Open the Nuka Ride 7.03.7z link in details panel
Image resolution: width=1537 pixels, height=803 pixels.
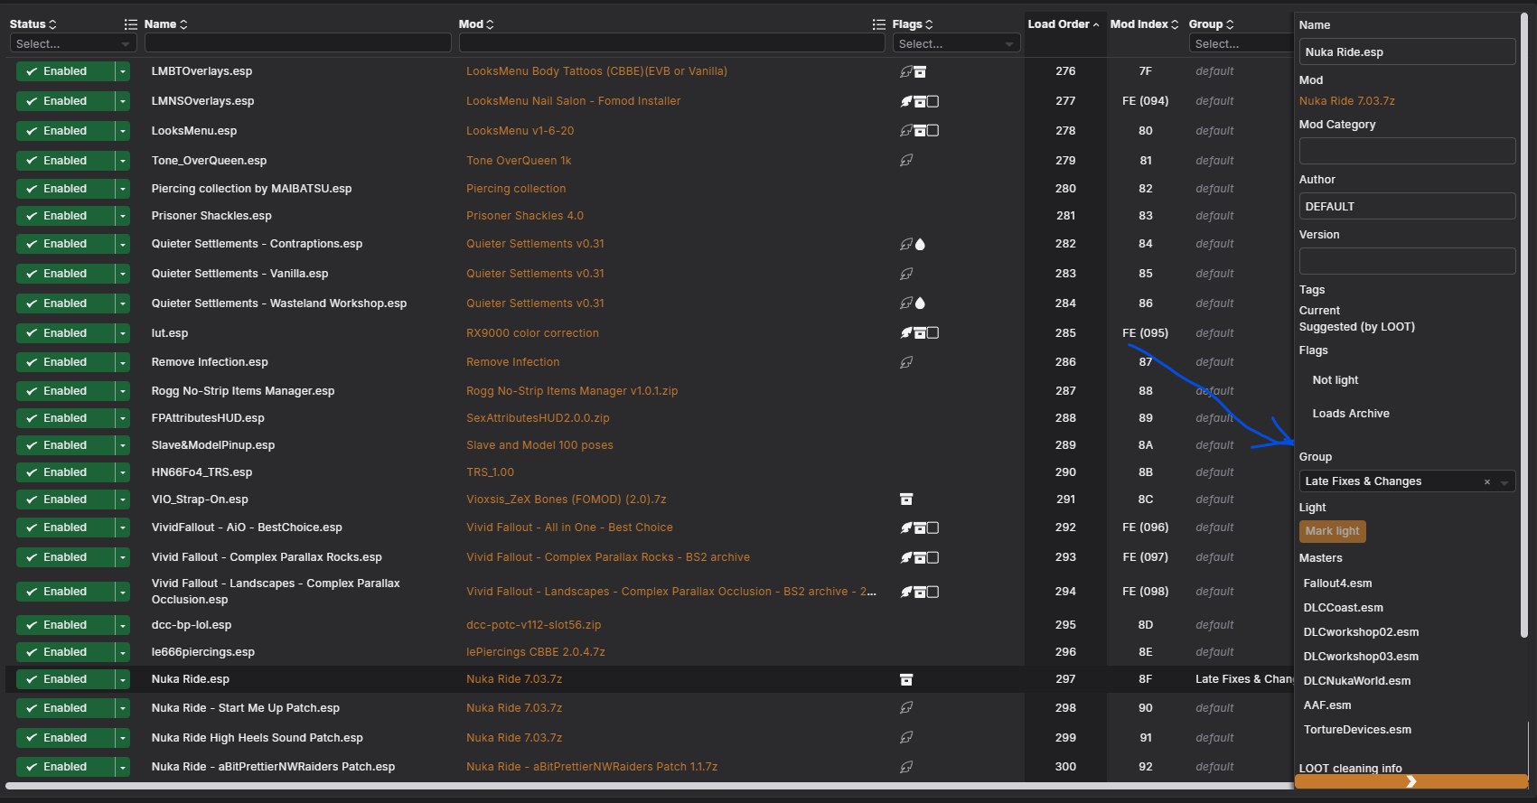coord(1346,101)
